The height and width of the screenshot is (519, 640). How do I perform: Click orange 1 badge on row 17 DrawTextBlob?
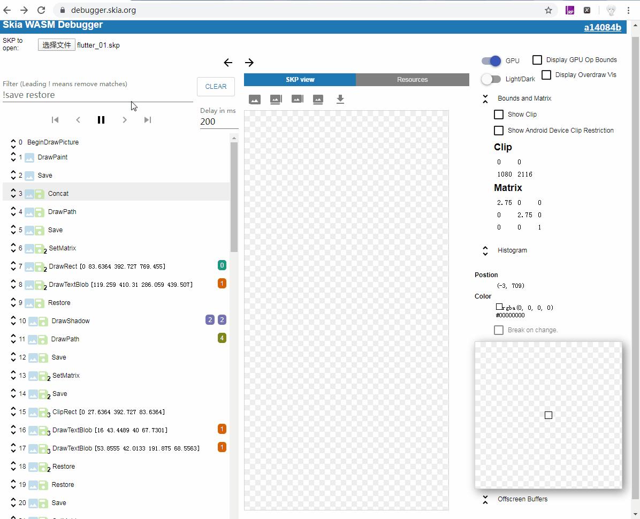click(222, 447)
